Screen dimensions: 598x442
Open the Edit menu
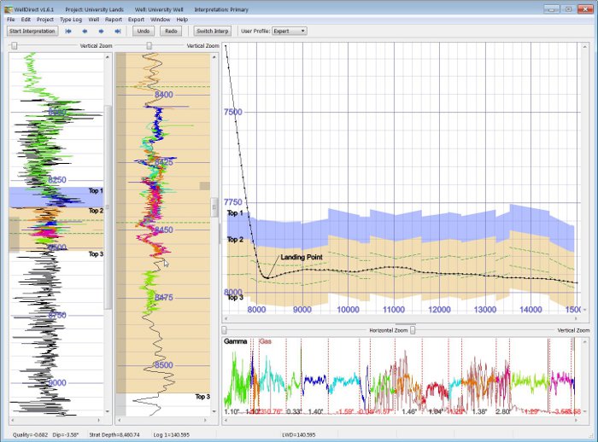pyautogui.click(x=26, y=20)
